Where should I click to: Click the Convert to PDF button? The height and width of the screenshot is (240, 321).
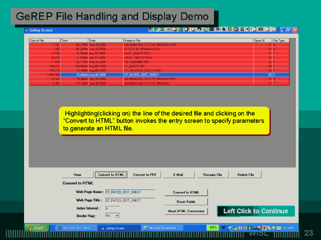pyautogui.click(x=144, y=174)
